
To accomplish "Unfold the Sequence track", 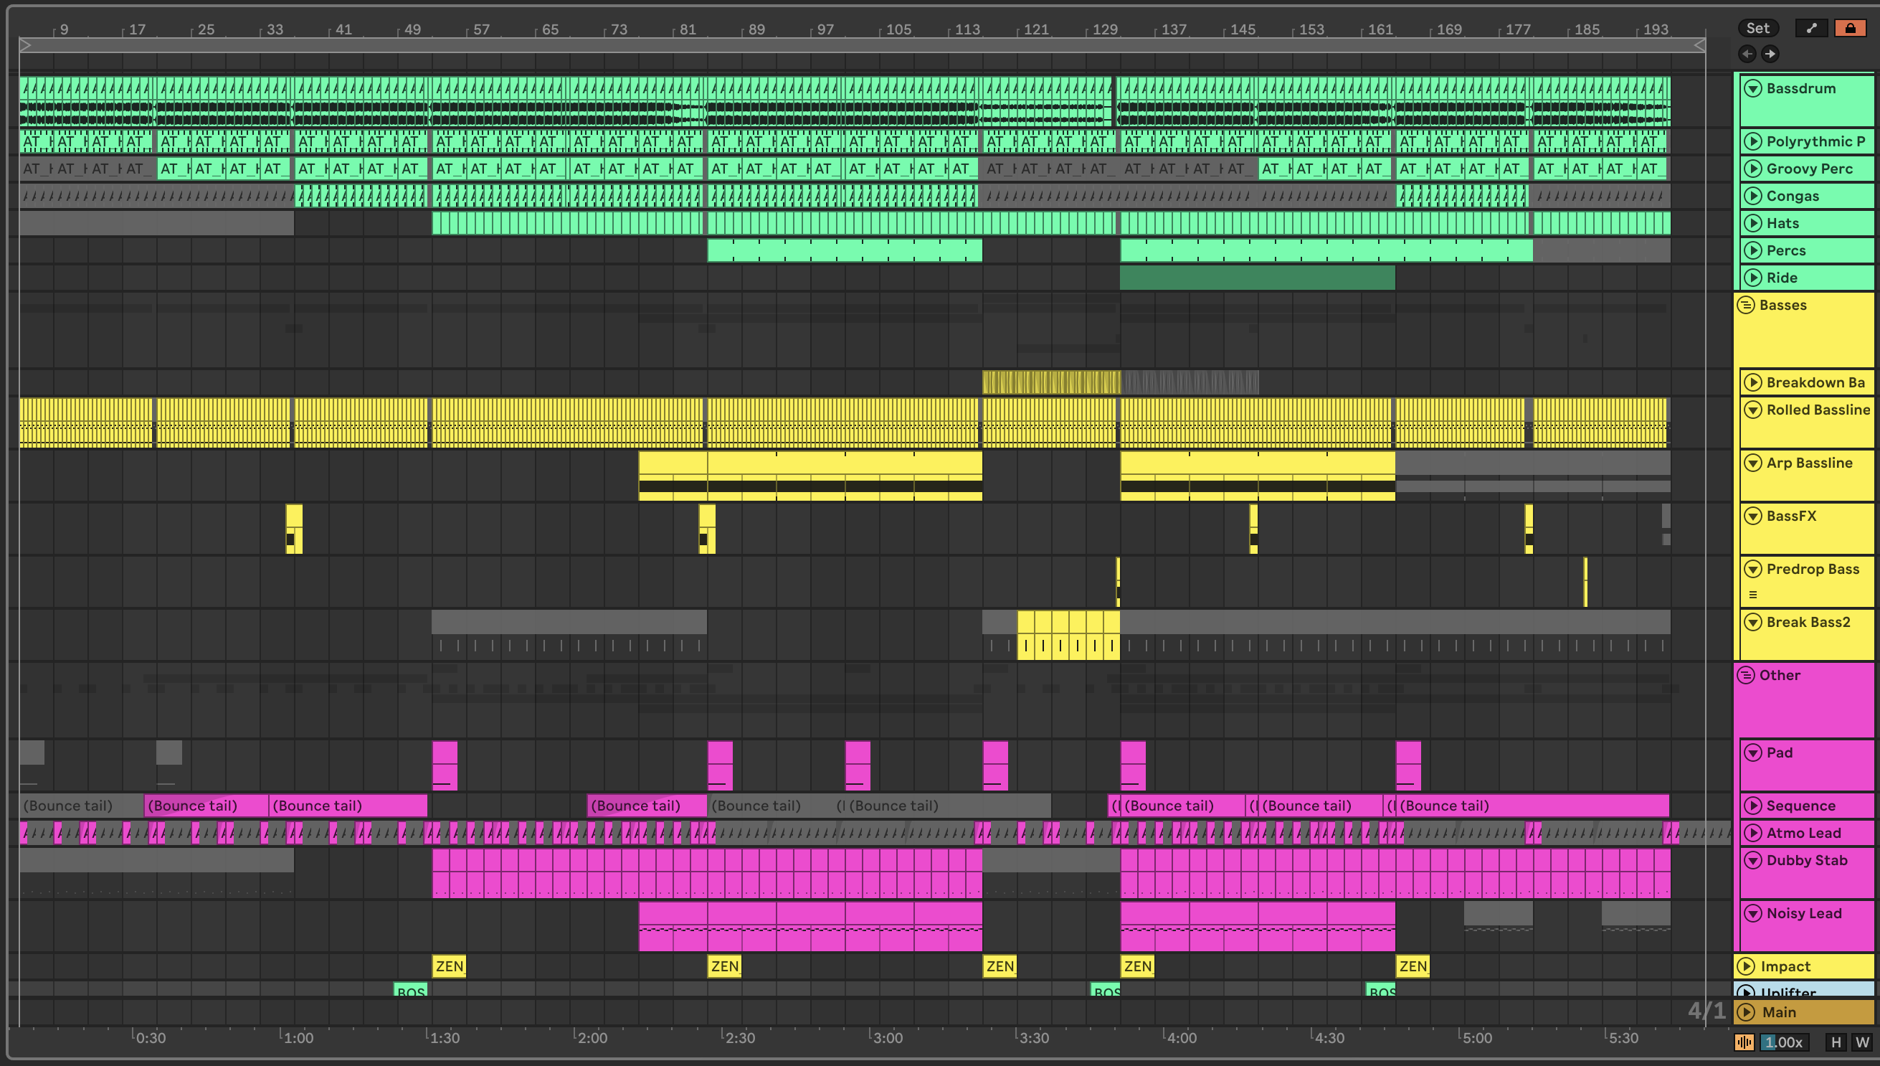I will (1752, 806).
